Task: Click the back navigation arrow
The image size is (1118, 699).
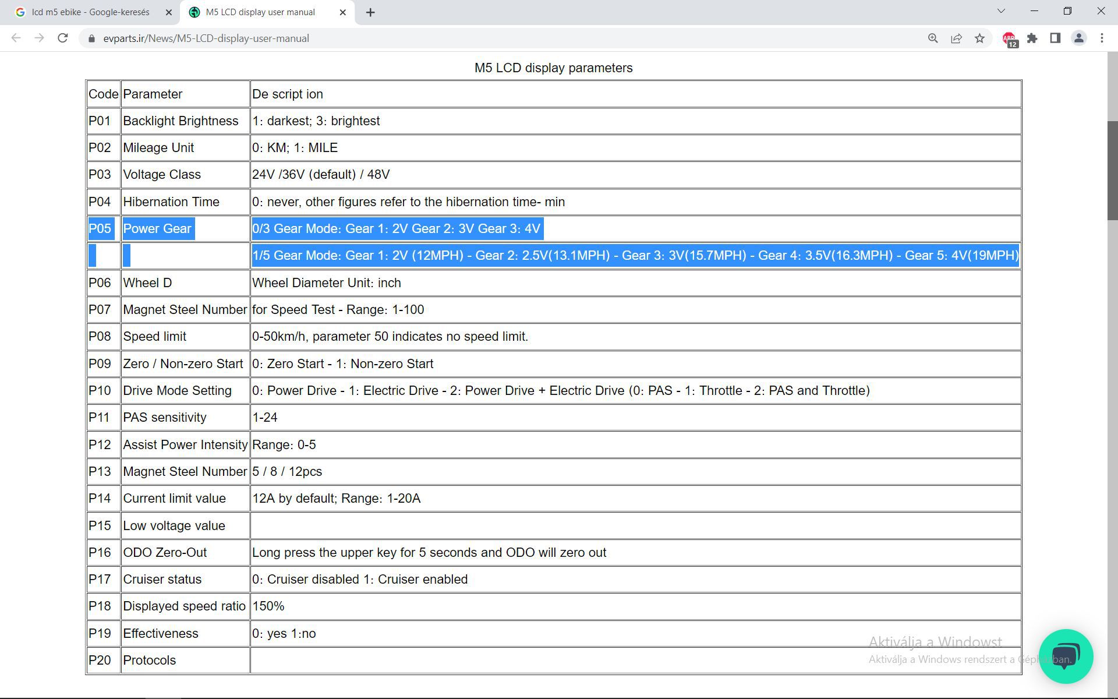Action: coord(16,38)
